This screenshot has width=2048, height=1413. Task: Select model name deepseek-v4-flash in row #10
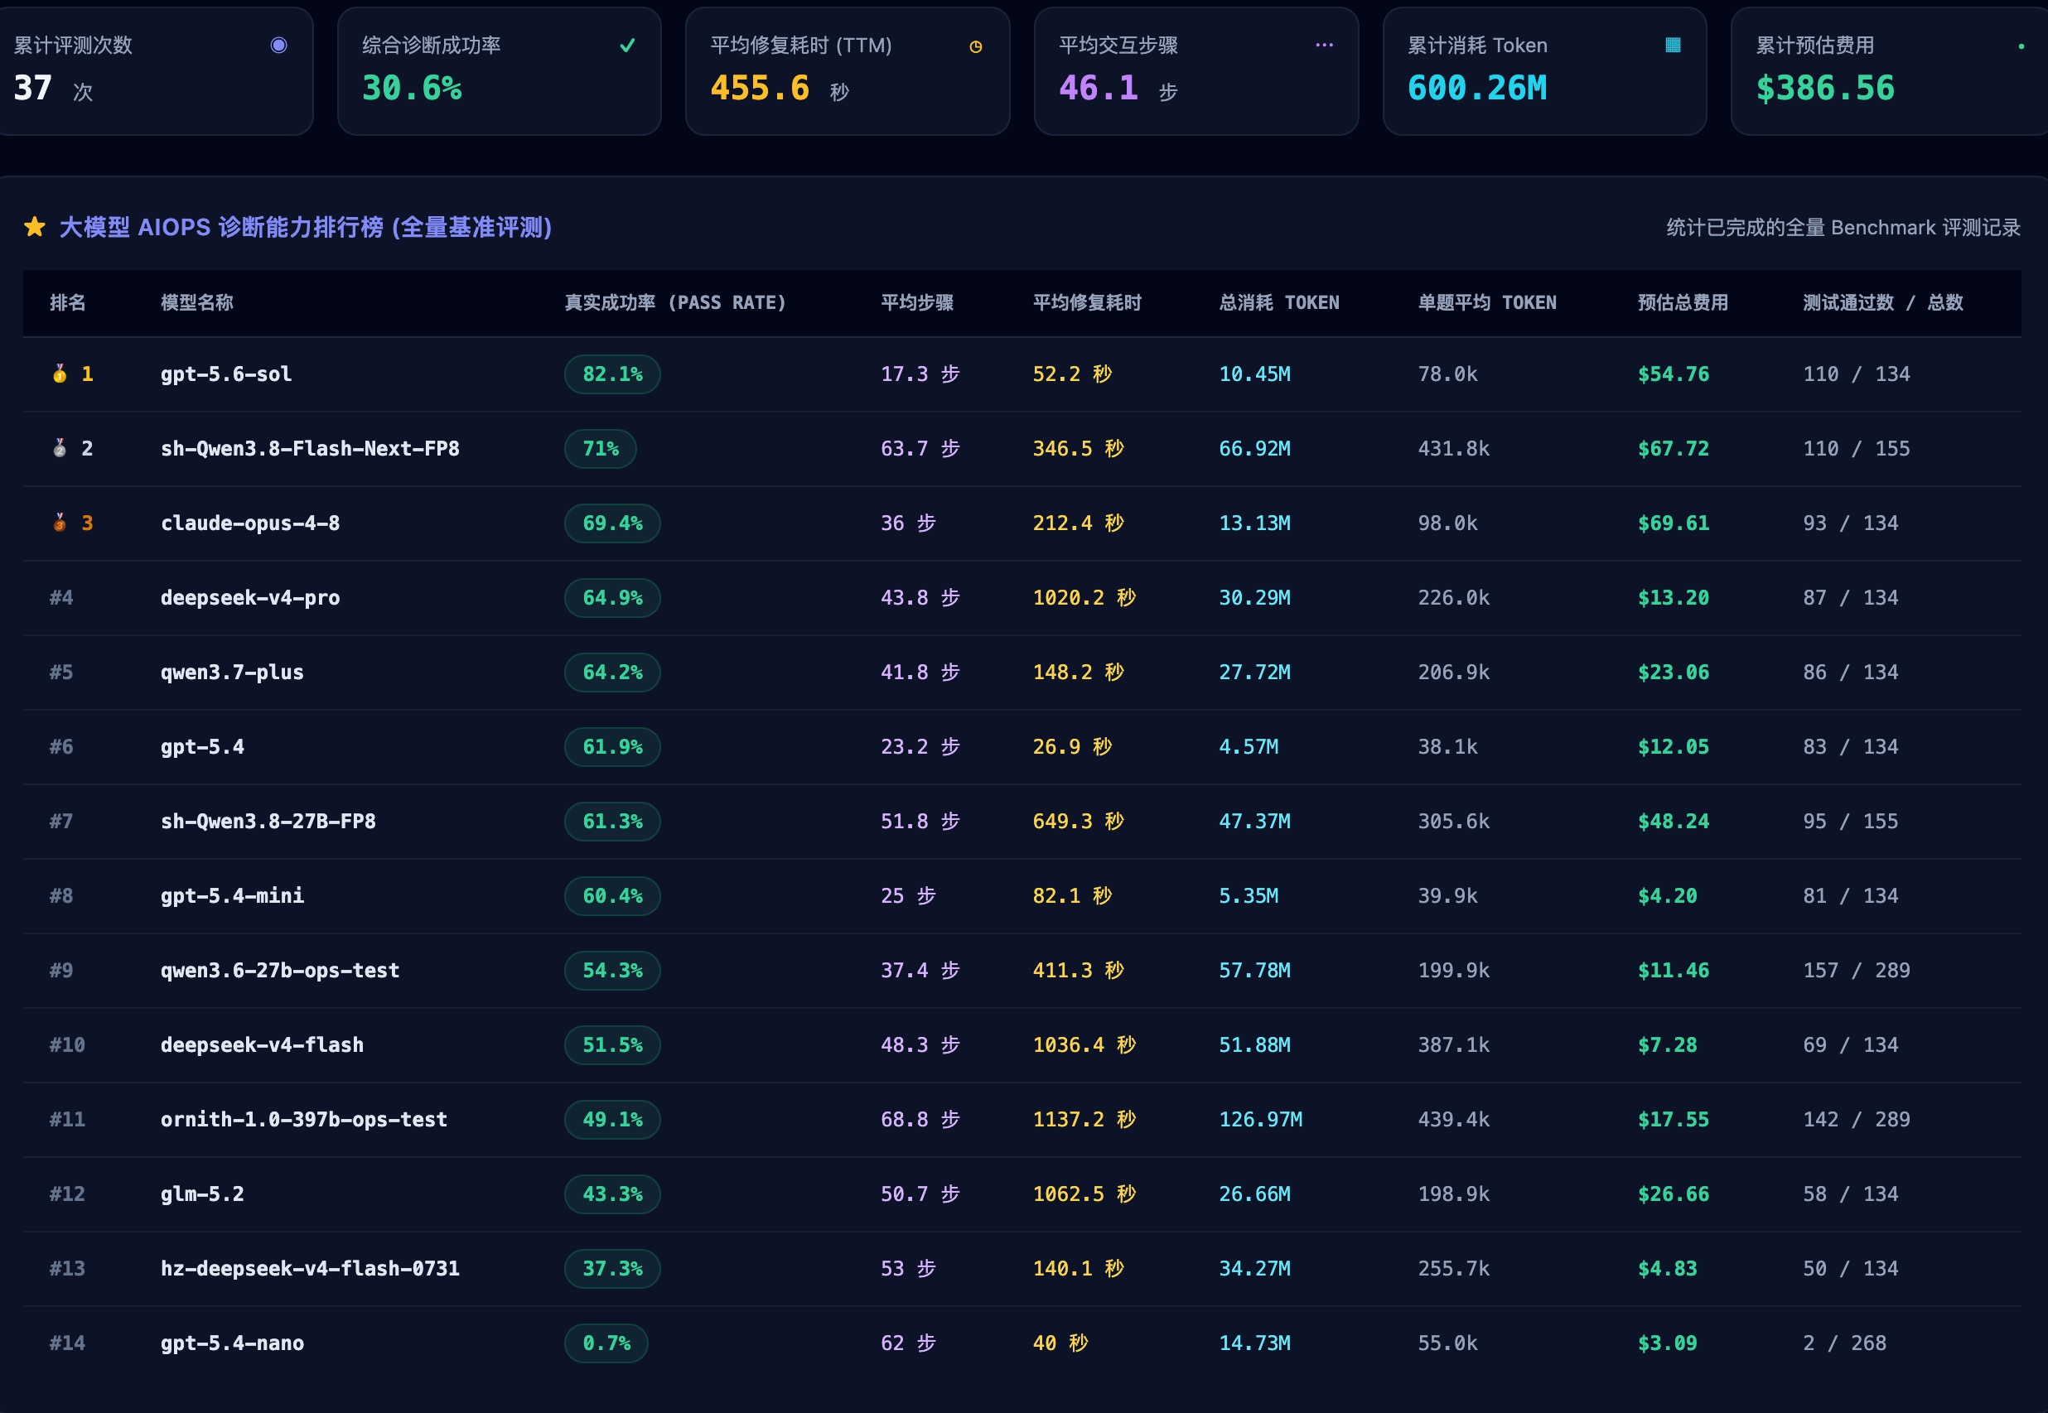point(262,1044)
